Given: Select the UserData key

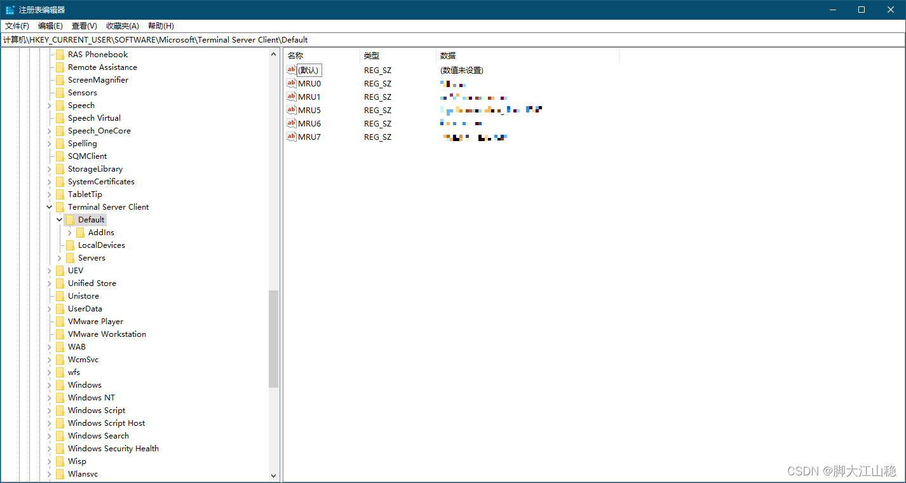Looking at the screenshot, I should [x=85, y=309].
